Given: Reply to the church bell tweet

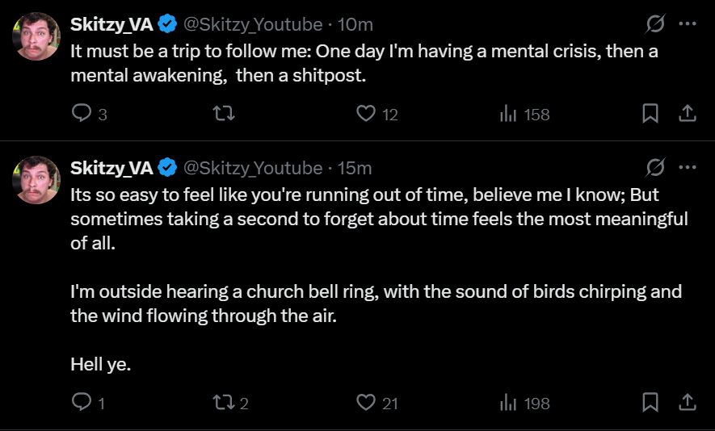Looking at the screenshot, I should coord(82,402).
